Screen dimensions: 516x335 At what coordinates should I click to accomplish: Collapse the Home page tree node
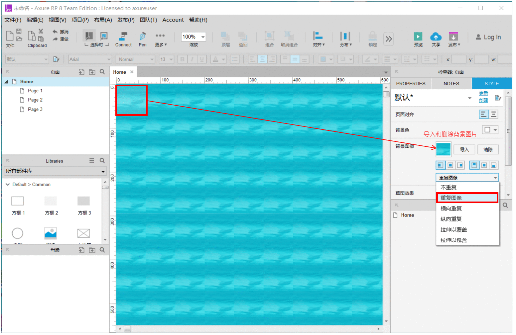pyautogui.click(x=6, y=82)
